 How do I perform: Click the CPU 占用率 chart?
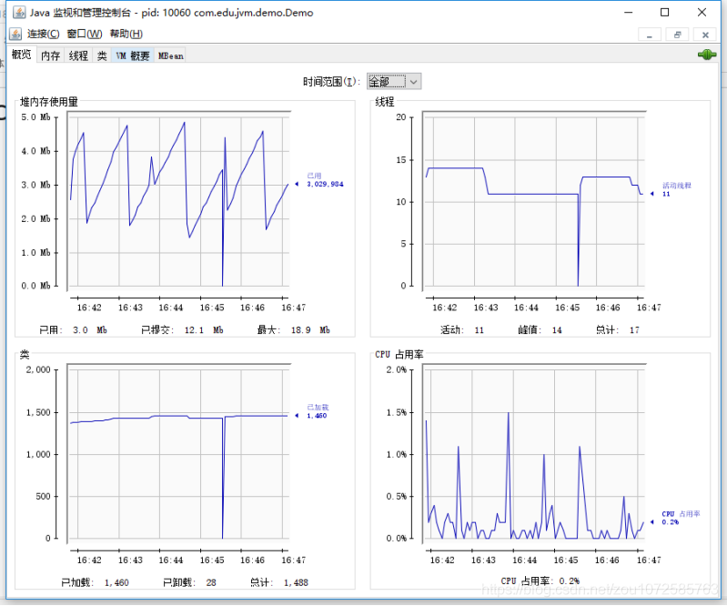pyautogui.click(x=534, y=452)
